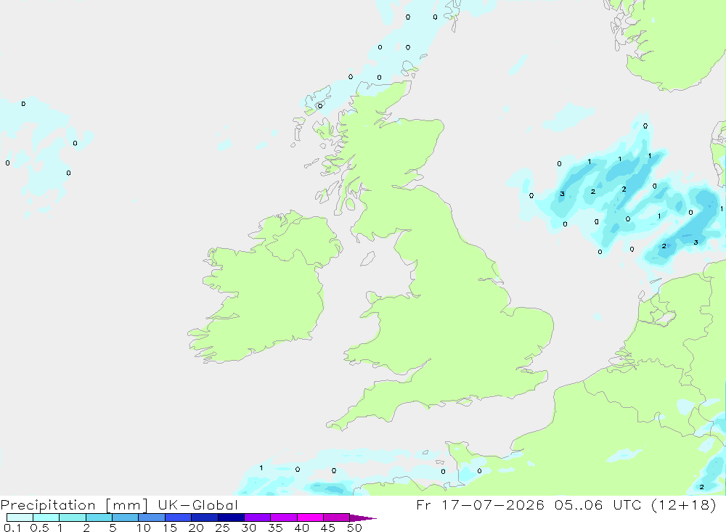Click the UK-Global model label
The height and width of the screenshot is (532, 726).
[197, 504]
